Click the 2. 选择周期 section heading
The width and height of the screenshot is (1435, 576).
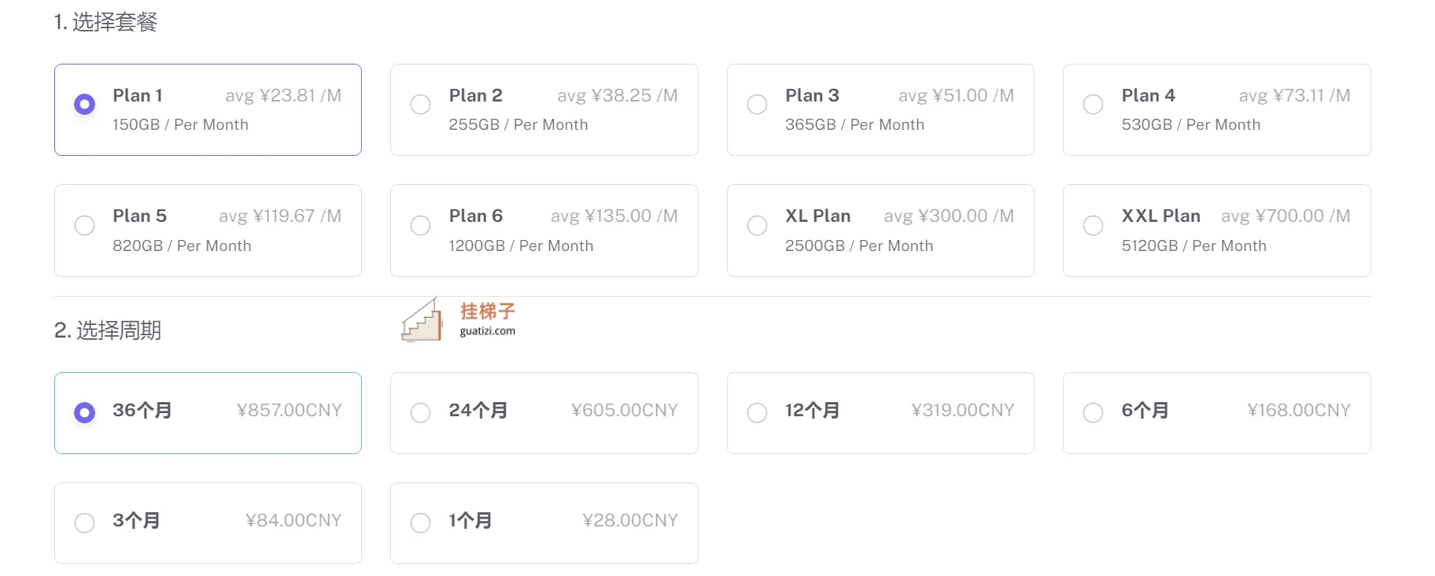pyautogui.click(x=108, y=330)
